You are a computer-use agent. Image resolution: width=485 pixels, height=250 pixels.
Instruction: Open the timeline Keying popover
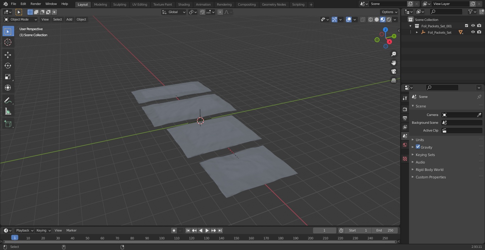(43, 230)
